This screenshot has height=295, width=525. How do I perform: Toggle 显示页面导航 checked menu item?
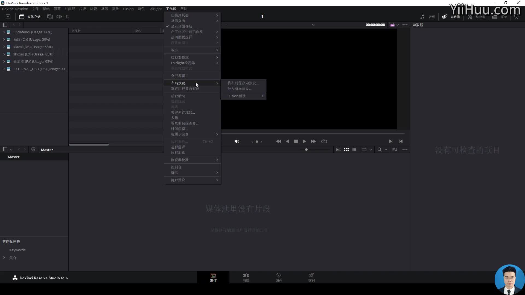click(192, 26)
